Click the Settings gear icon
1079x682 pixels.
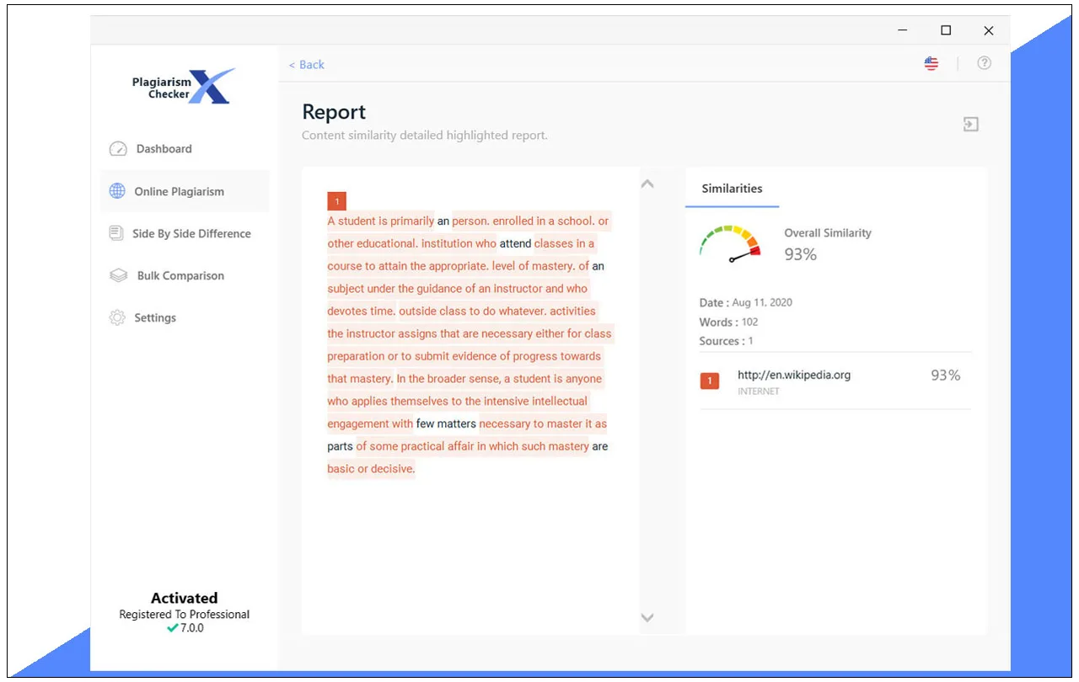pyautogui.click(x=117, y=317)
